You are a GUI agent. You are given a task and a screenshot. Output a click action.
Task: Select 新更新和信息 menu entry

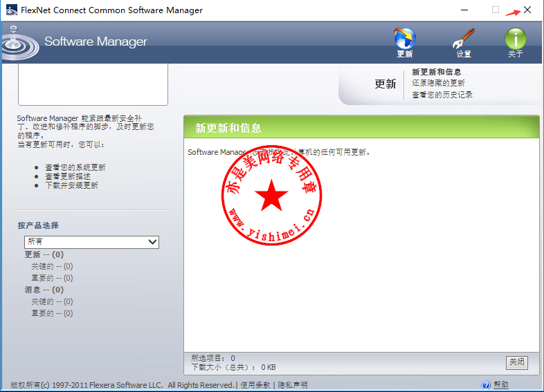click(437, 72)
